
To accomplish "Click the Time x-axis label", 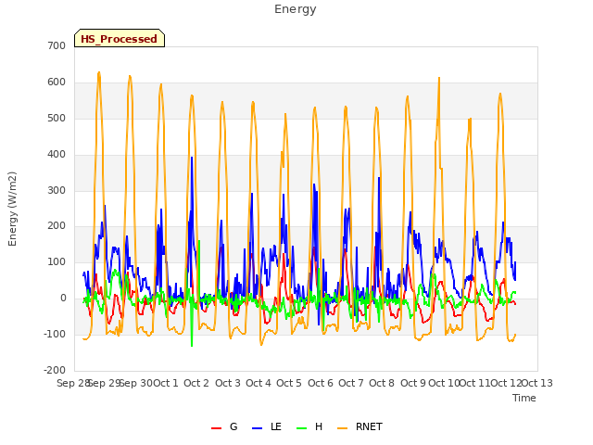I will (x=524, y=398).
